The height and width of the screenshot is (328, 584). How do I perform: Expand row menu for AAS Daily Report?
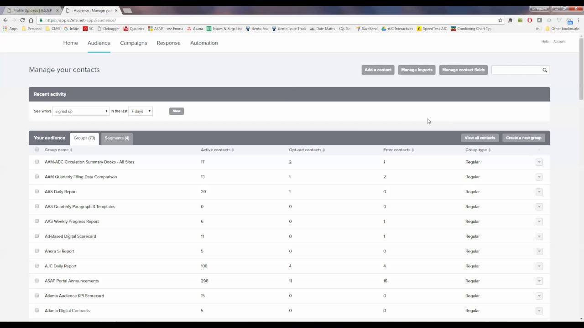(x=539, y=192)
